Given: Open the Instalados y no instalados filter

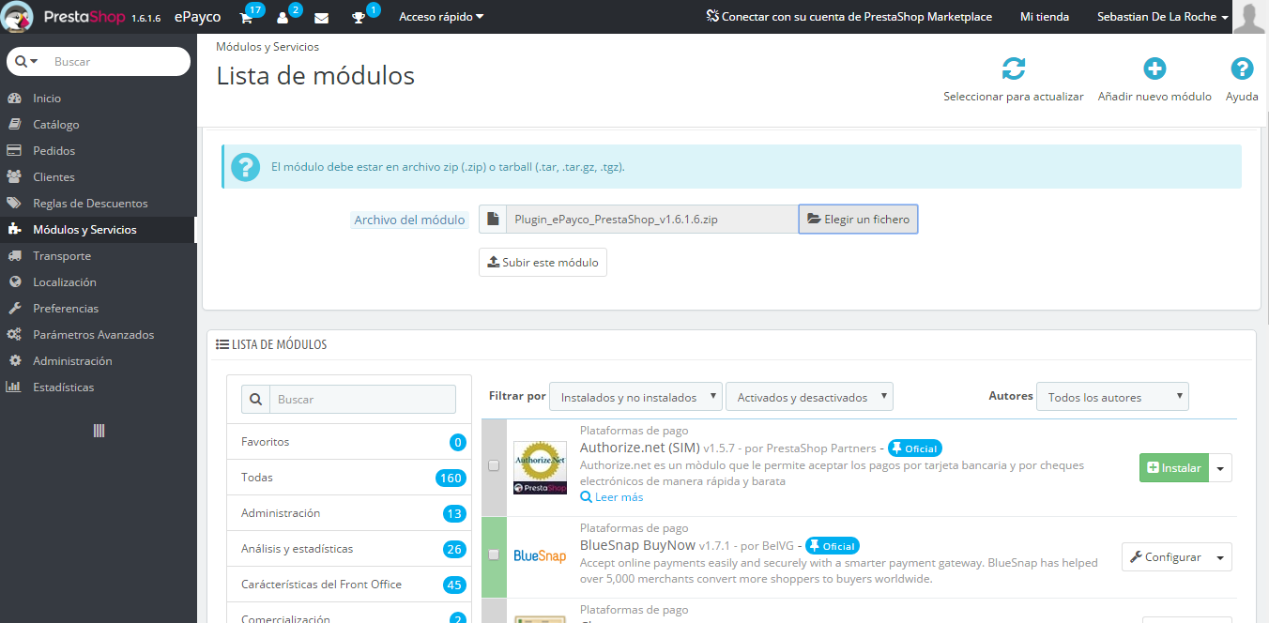Looking at the screenshot, I should pyautogui.click(x=635, y=397).
